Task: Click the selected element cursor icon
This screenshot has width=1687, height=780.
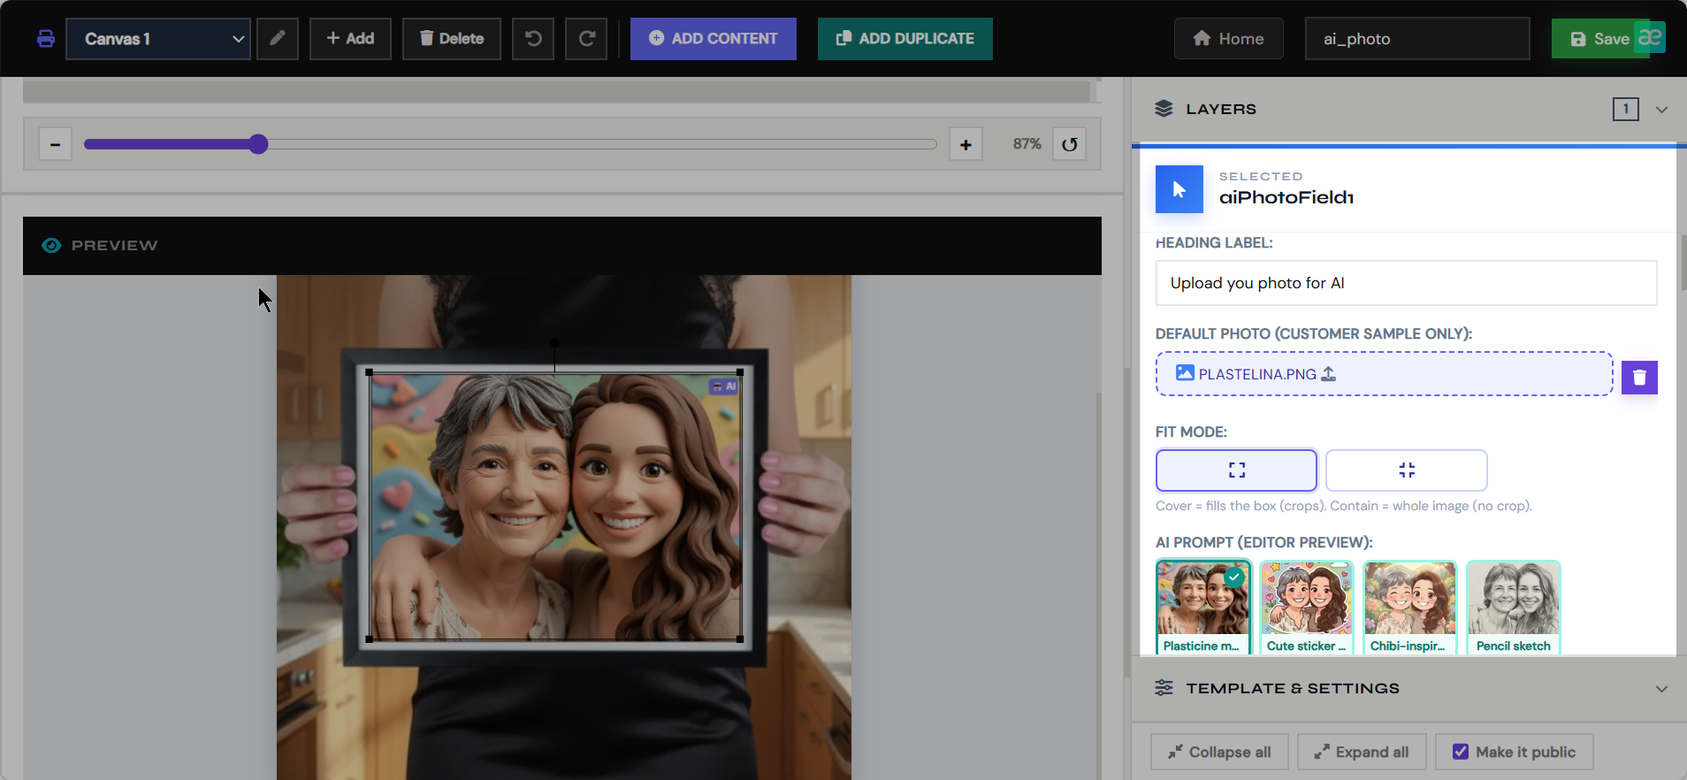Action: coord(1179,189)
